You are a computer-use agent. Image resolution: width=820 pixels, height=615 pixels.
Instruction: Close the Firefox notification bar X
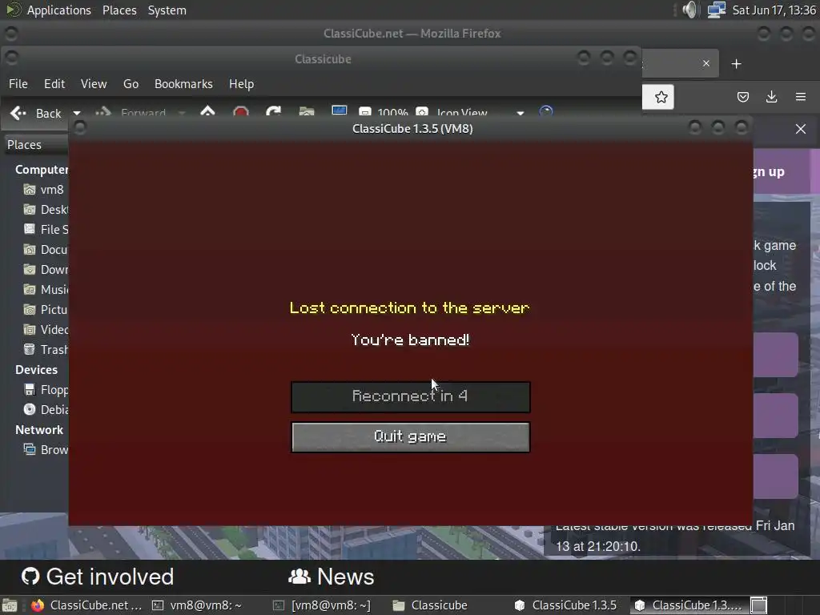coord(801,129)
